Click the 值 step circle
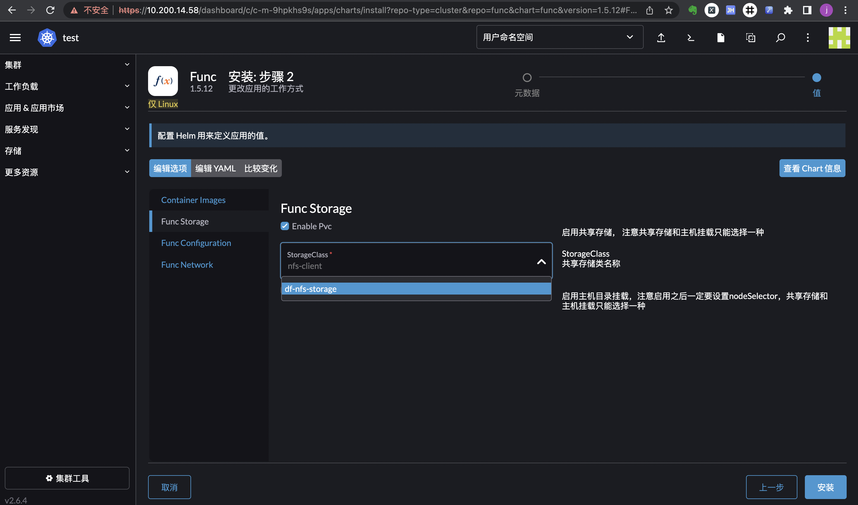 [x=817, y=78]
